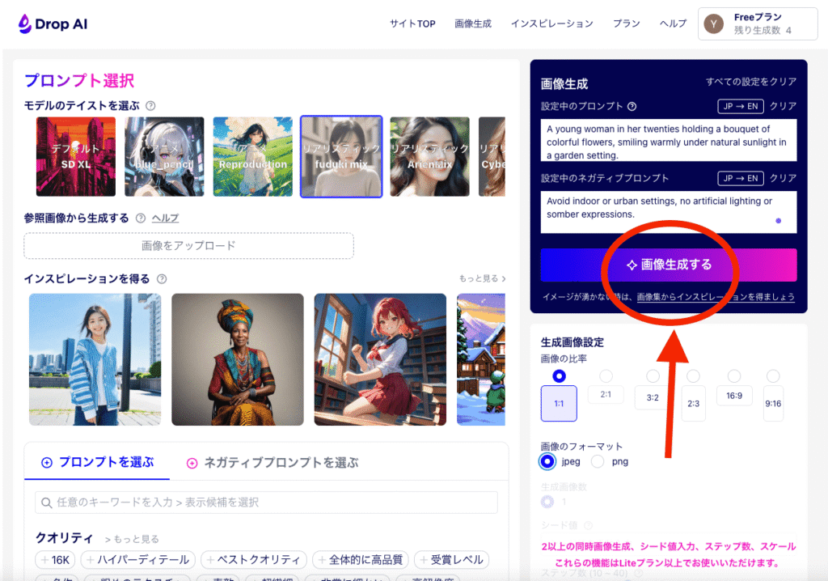Select the 16:9 aspect ratio radio
828x581 pixels.
click(x=734, y=376)
